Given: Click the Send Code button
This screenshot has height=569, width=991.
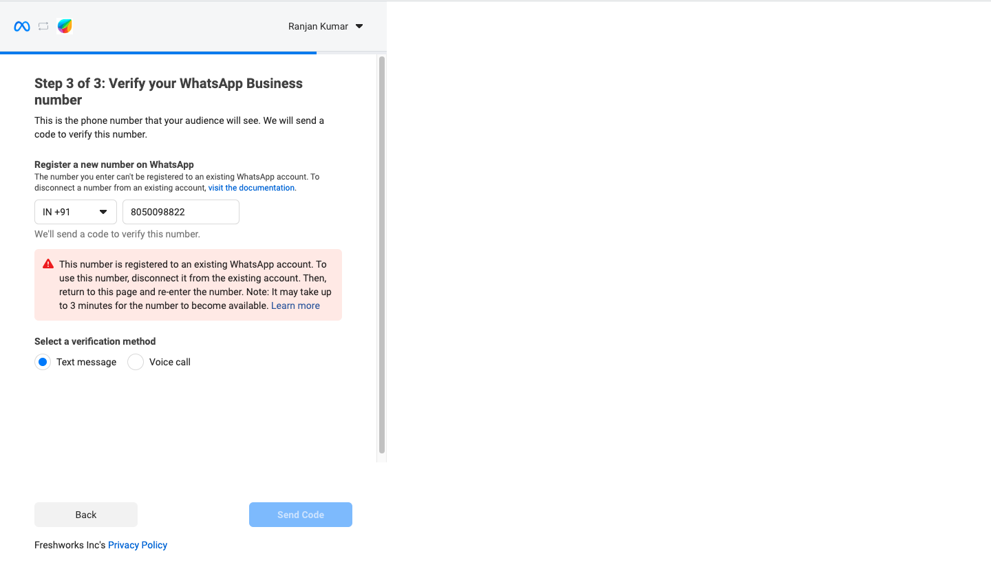Looking at the screenshot, I should [x=301, y=515].
